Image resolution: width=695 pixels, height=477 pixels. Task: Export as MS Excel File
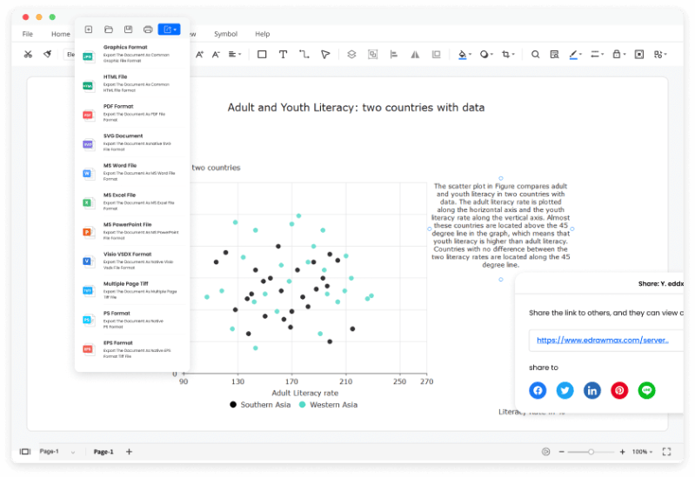[x=132, y=202]
